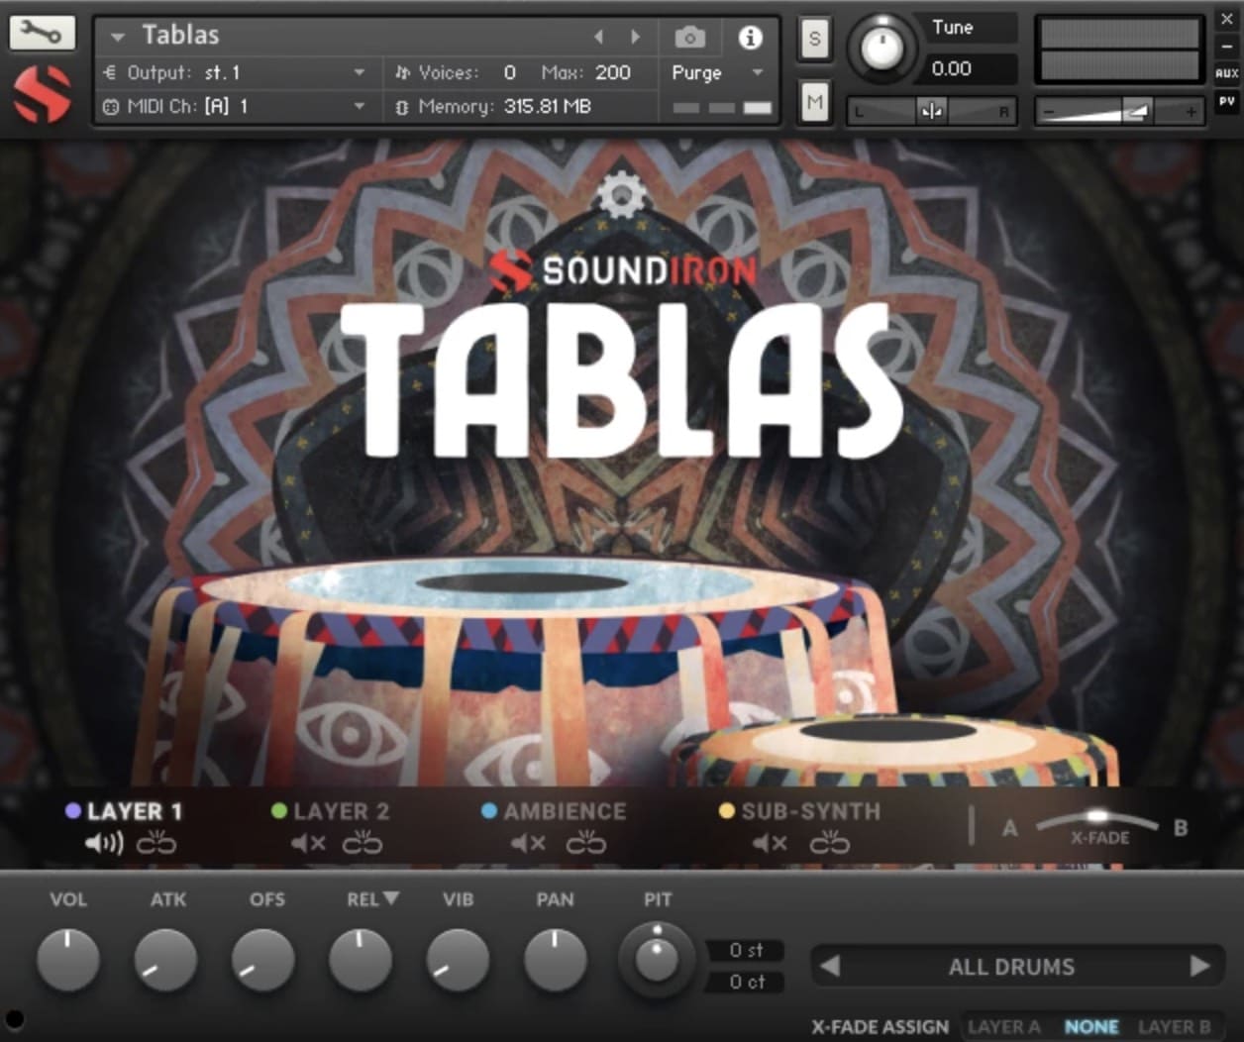Open the instrument info panel via the i icon

pyautogui.click(x=751, y=38)
